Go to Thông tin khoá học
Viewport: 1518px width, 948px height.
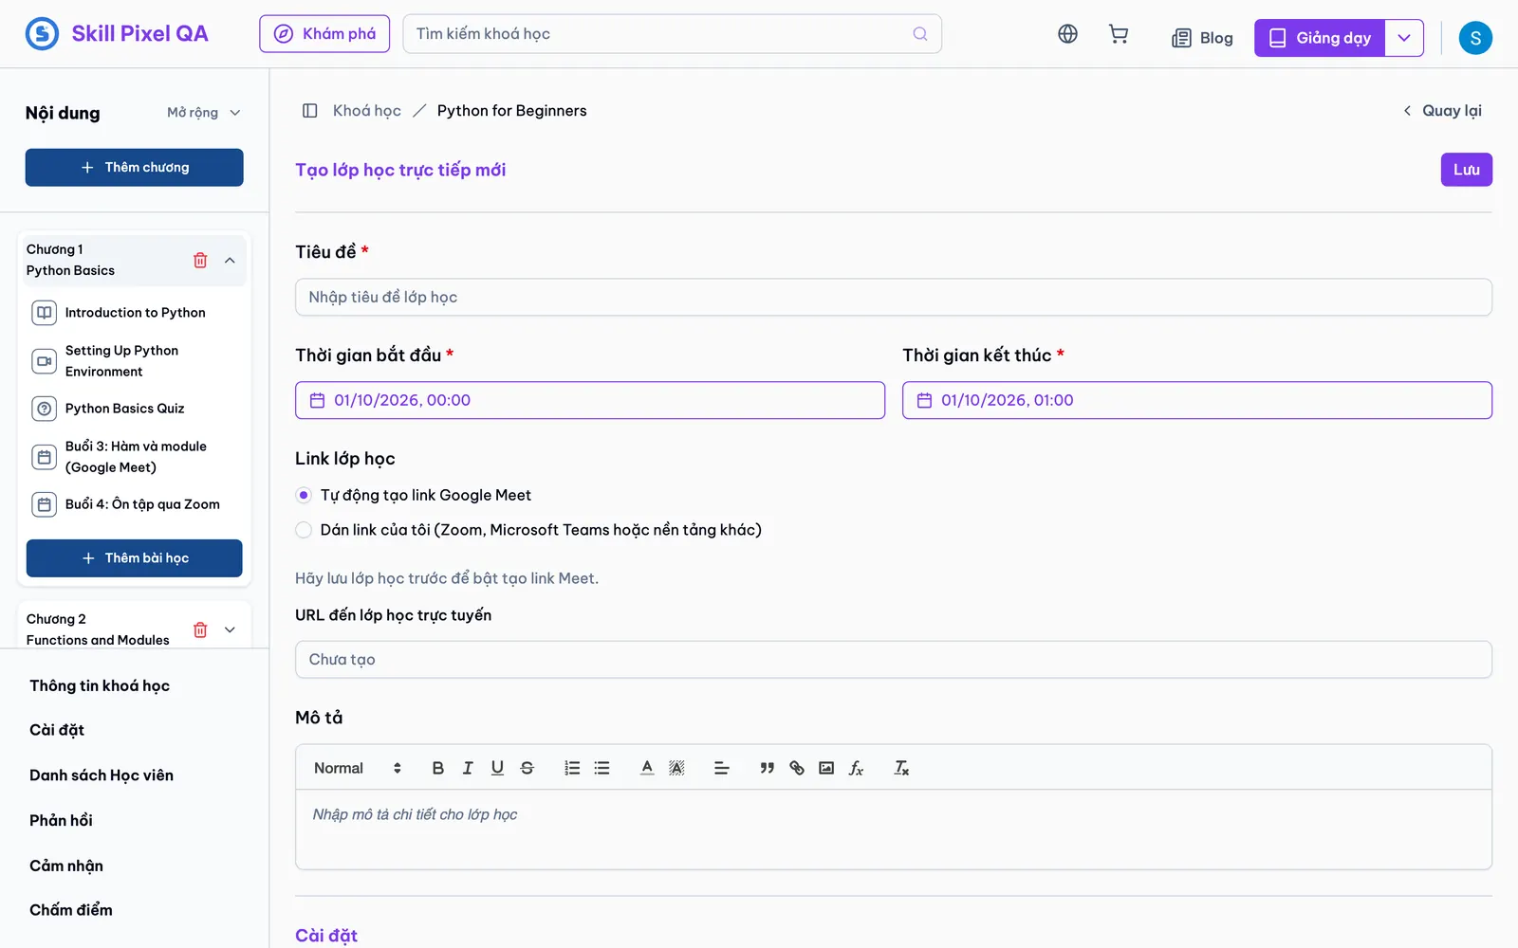point(100,686)
